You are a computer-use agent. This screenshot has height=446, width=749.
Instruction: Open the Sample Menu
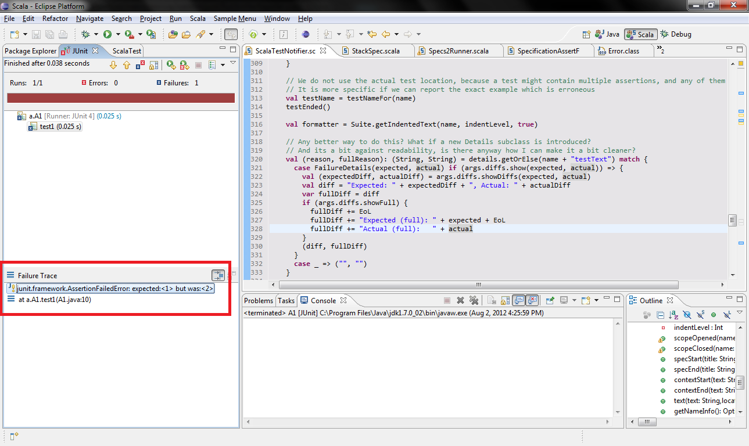[x=235, y=19]
